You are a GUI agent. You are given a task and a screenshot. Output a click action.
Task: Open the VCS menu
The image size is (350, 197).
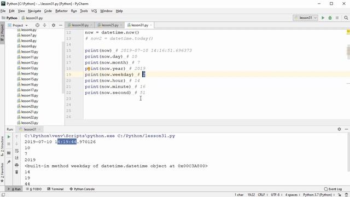(x=94, y=11)
